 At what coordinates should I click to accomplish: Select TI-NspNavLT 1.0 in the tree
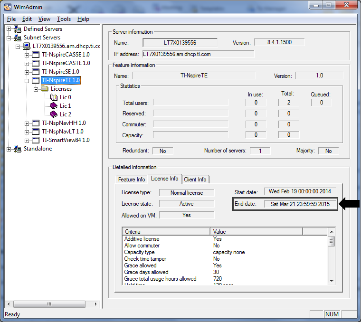pyautogui.click(x=62, y=132)
